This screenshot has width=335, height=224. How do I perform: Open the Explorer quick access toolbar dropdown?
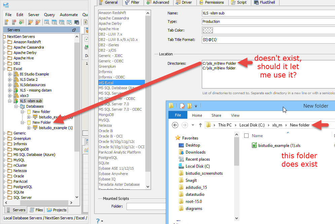[196, 106]
